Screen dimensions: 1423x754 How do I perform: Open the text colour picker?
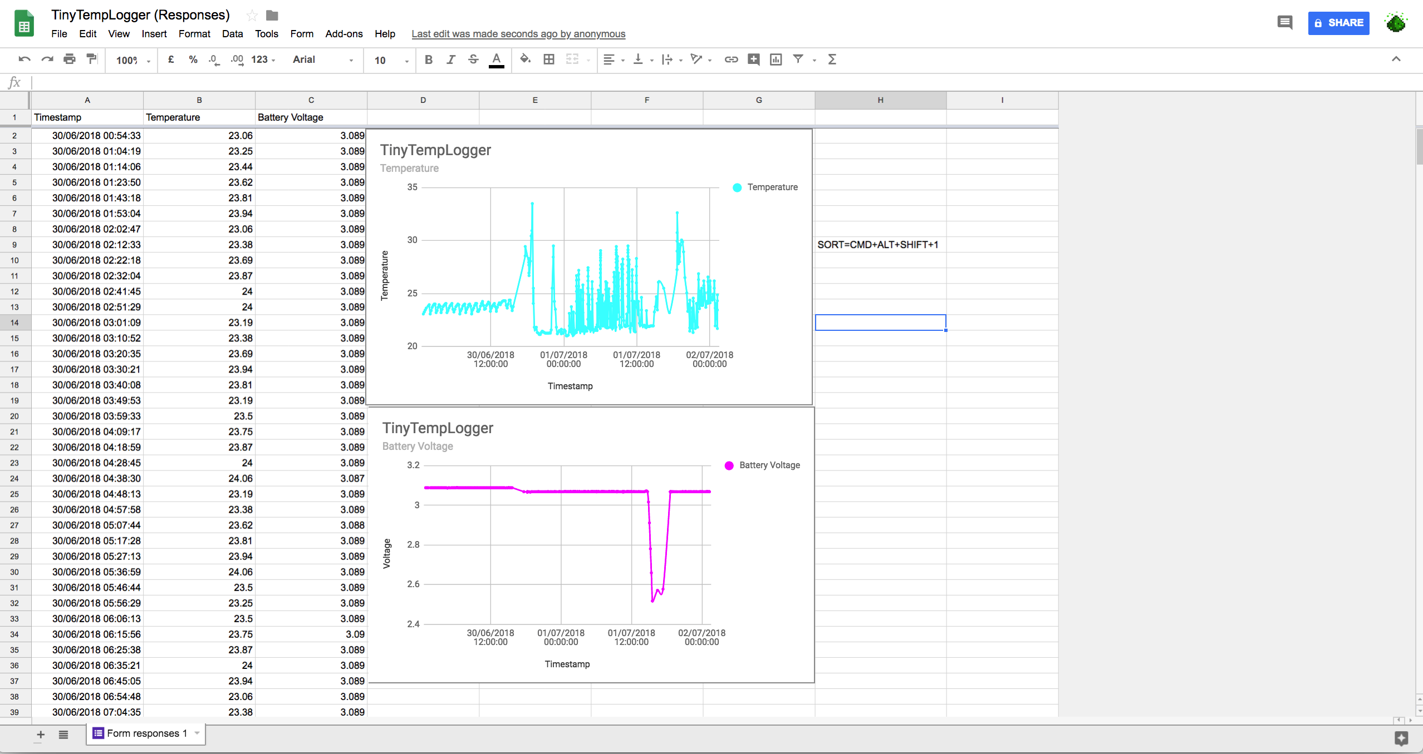click(x=496, y=59)
